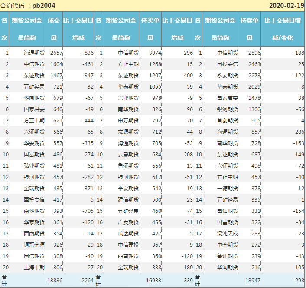Click 广发期货 long position 455
The width and height of the screenshot is (306, 288).
point(157,222)
